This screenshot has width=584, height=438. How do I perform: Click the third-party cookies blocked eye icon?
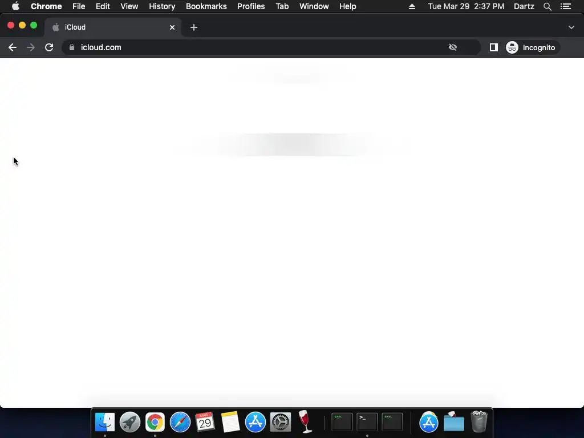453,47
